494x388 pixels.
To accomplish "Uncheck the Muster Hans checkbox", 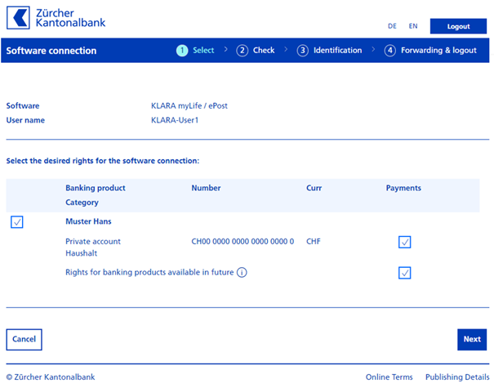I will 16,222.
